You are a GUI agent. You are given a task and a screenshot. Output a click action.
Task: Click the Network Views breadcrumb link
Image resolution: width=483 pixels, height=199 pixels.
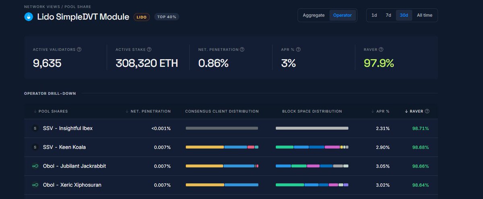click(41, 7)
